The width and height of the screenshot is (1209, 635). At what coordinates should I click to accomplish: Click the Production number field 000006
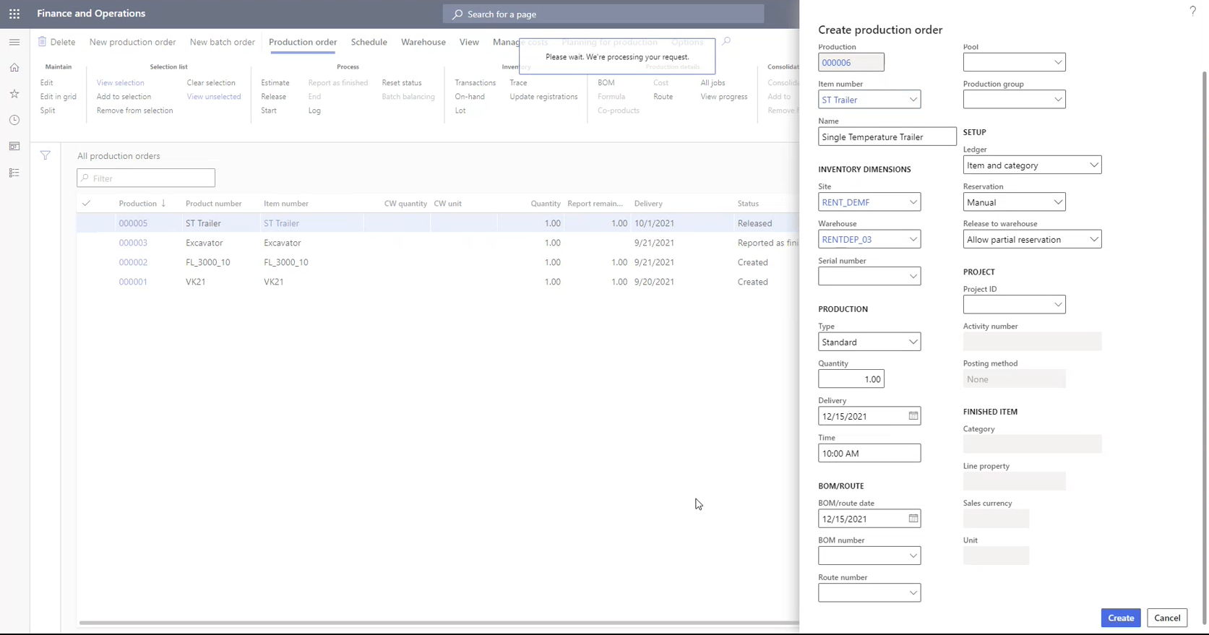click(x=851, y=62)
